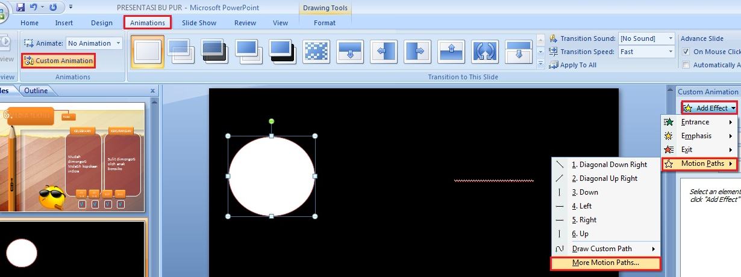The height and width of the screenshot is (277, 741).
Task: Switch to the Outline pane tab
Action: 36,91
